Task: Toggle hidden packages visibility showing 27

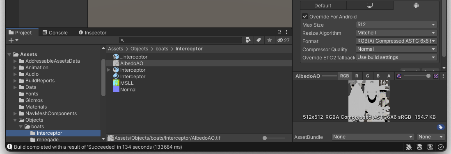Action: coord(283,40)
